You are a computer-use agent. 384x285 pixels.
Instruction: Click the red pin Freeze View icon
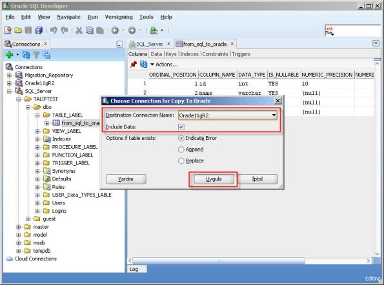(134, 64)
